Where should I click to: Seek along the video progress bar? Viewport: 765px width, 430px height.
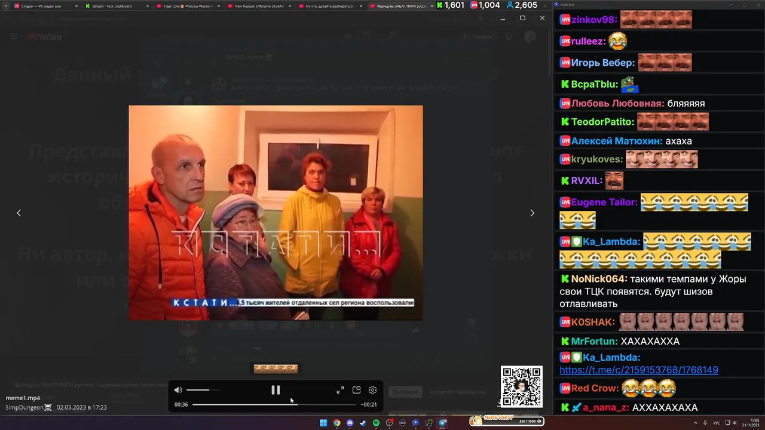point(274,404)
